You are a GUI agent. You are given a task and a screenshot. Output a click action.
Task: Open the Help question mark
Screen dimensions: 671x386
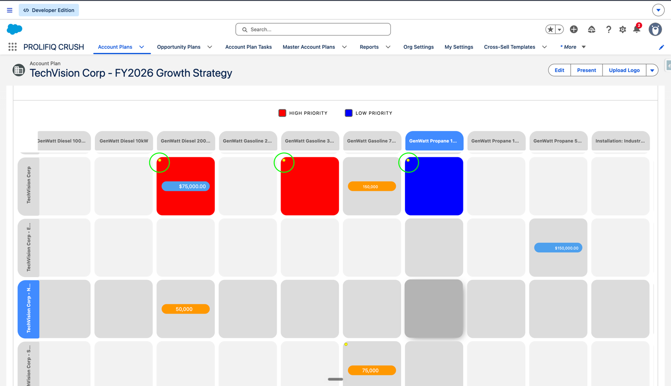click(608, 30)
